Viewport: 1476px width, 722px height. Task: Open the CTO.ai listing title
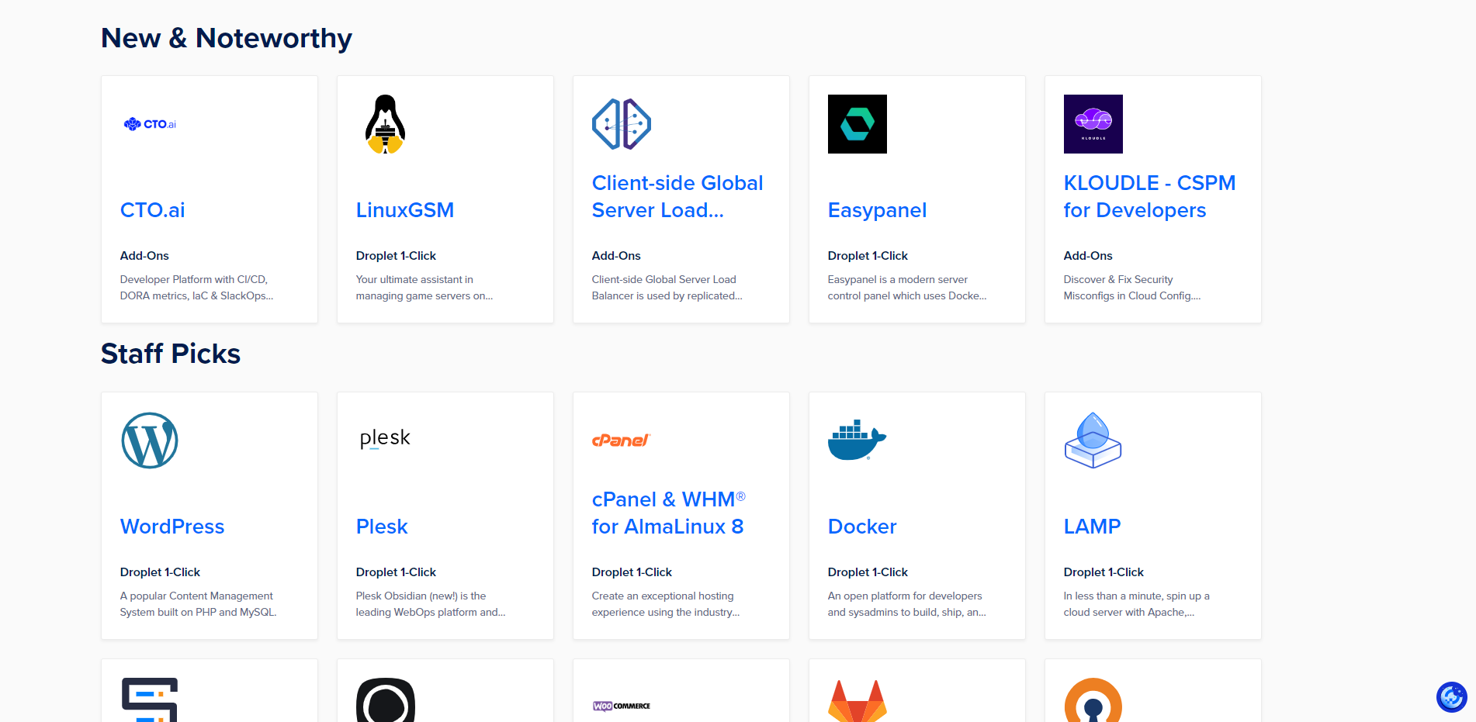[x=152, y=210]
